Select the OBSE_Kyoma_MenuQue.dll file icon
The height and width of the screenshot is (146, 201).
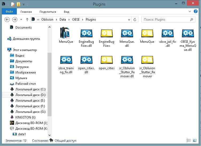point(188,33)
